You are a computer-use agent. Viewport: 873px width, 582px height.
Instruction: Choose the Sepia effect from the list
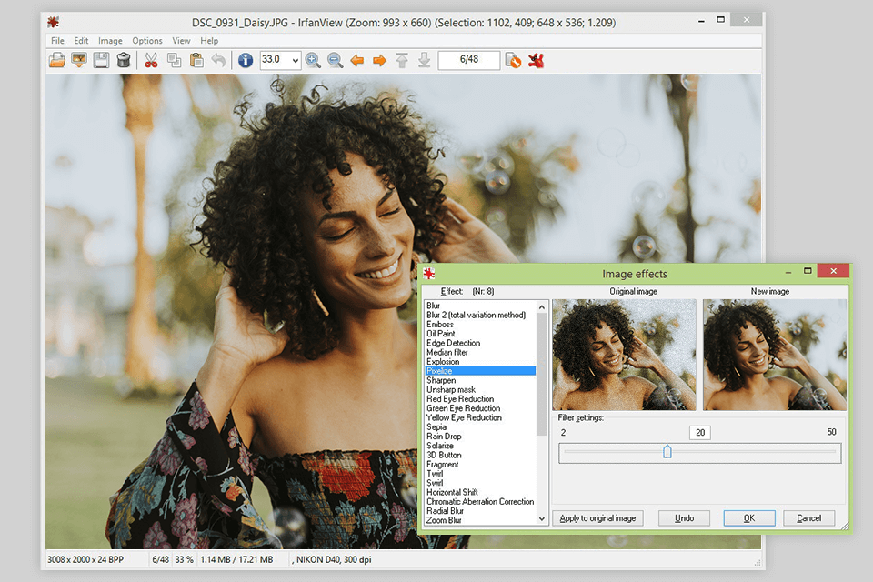point(436,427)
